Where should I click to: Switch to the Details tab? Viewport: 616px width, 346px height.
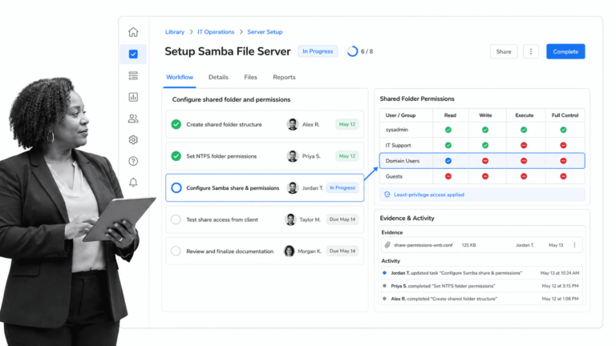(218, 77)
